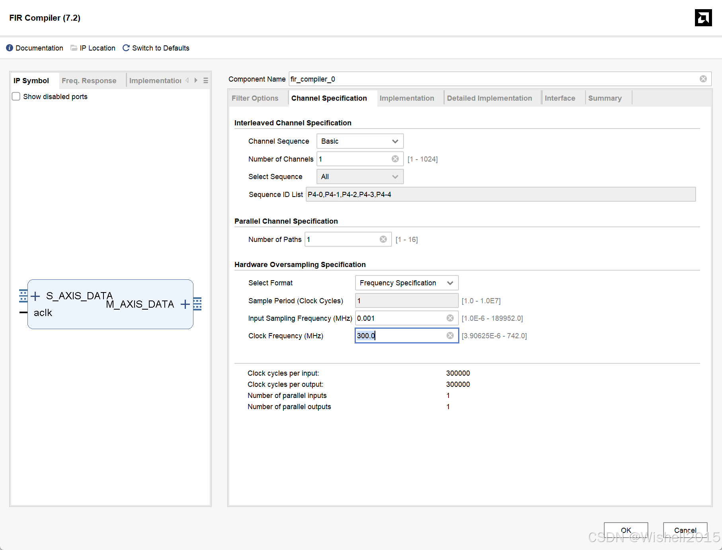The image size is (722, 550).
Task: Open the Documentation link
Action: 39,48
